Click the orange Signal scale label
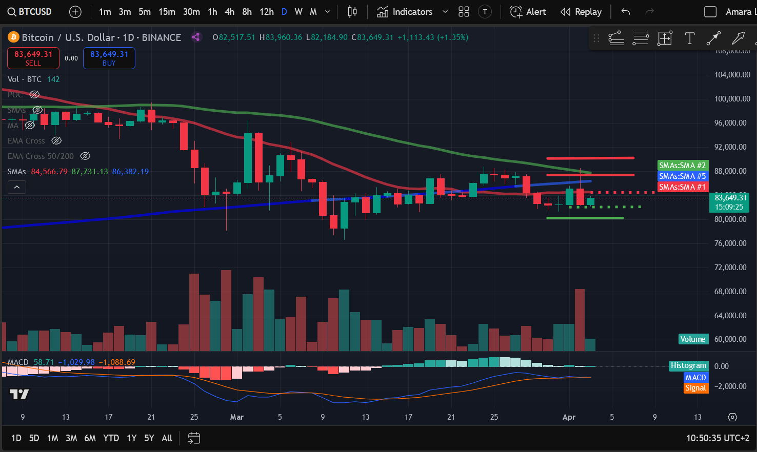757x452 pixels. click(696, 388)
